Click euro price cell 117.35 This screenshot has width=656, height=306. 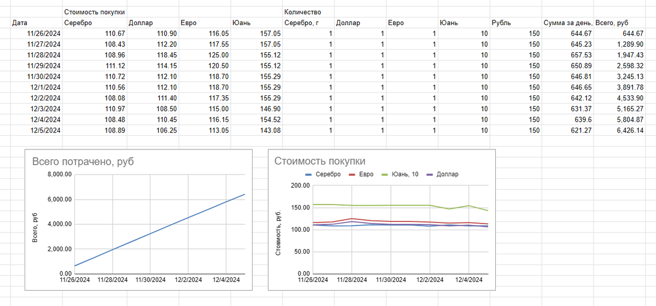[204, 98]
